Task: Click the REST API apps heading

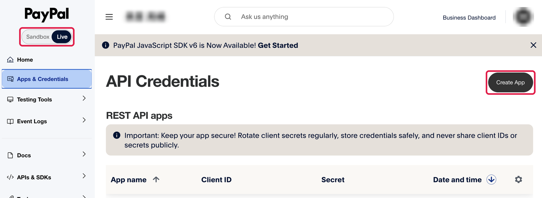Action: 139,116
